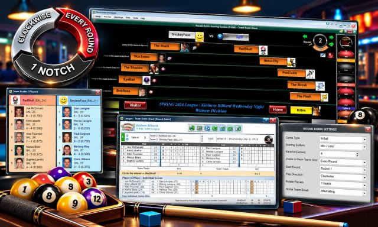The height and width of the screenshot is (227, 378).
Task: Open the Standings menu
Action: (x=118, y=17)
